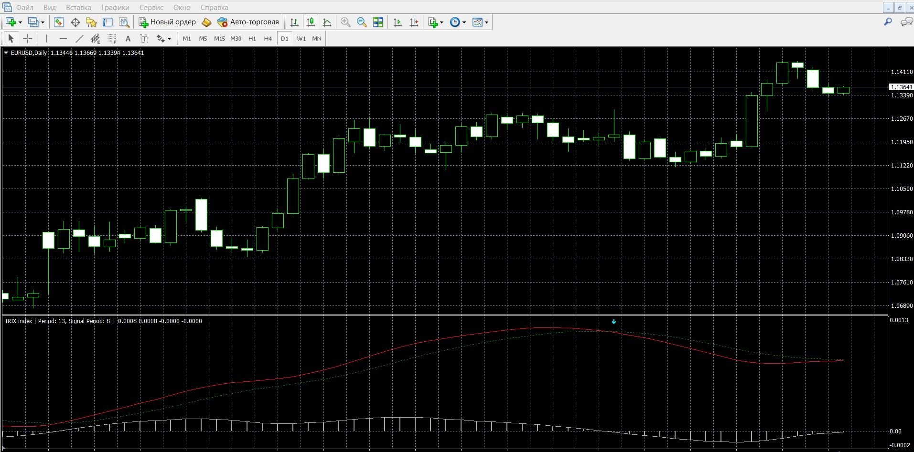
Task: Select the trendline tool
Action: (79, 38)
